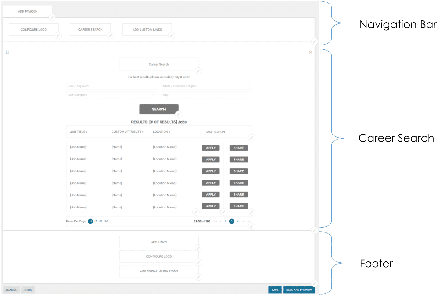
Task: Click the edit pencil beside the pagination row
Action: coord(251,226)
